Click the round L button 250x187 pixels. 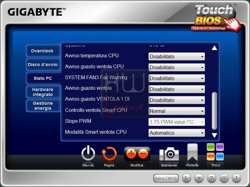tap(186, 178)
